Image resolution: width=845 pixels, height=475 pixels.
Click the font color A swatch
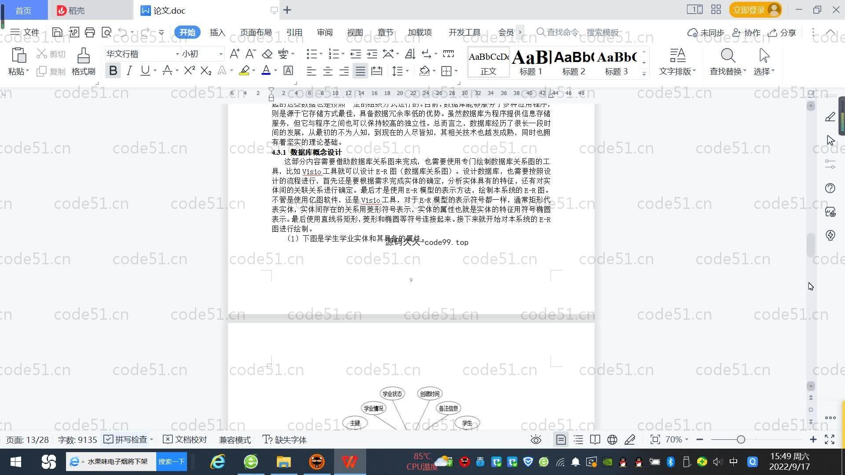coord(266,70)
